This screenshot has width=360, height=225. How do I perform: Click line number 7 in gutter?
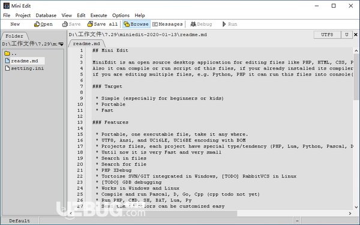pyautogui.click(x=81, y=86)
